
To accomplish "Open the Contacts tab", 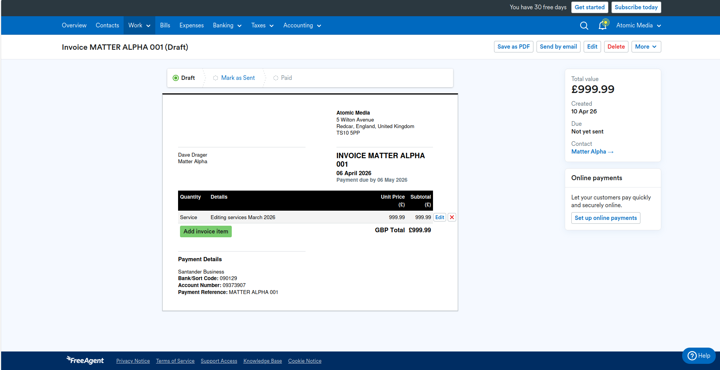I will coord(107,25).
